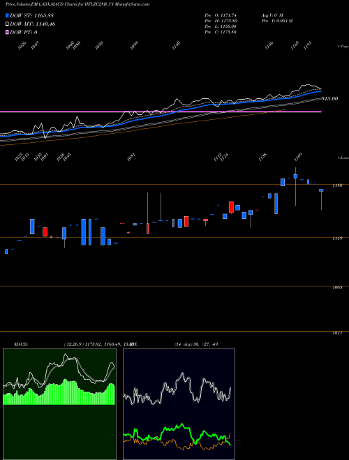Select the 'DOW PT: 0' legend text
The height and width of the screenshot is (460, 349).
point(24,32)
